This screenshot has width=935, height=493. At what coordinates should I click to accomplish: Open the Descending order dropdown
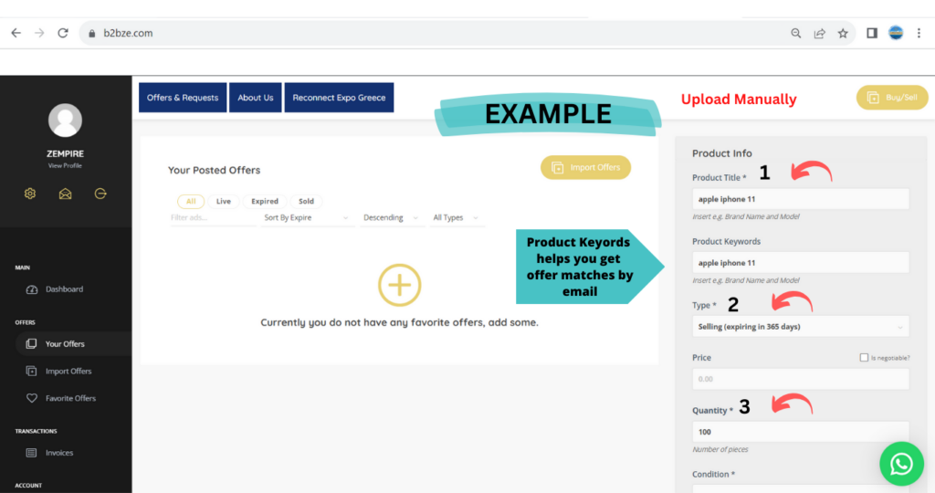tap(391, 218)
